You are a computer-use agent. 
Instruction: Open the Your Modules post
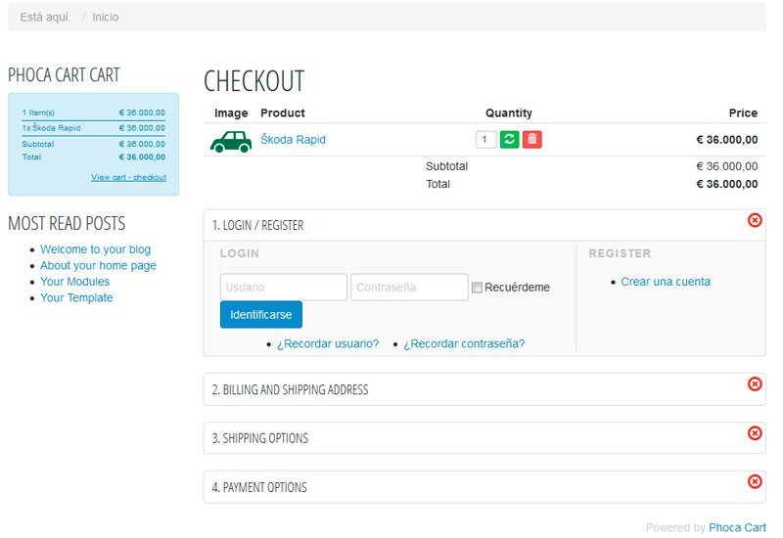[75, 282]
